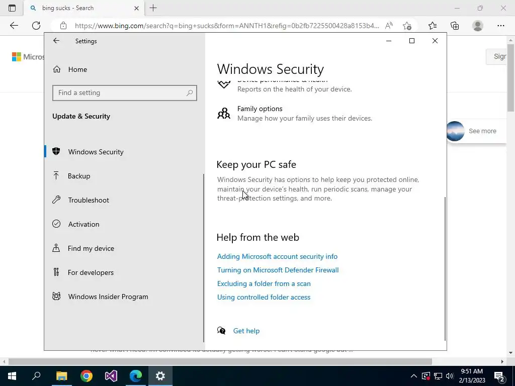515x386 pixels.
Task: View site info lock icon in Edge
Action: point(63,26)
